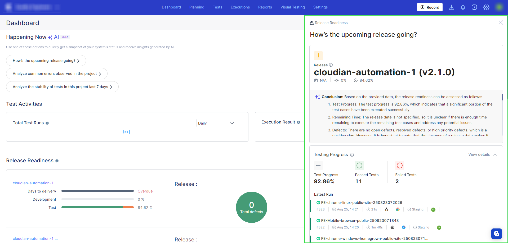Click the Release info icon
The height and width of the screenshot is (243, 508).
tap(331, 65)
